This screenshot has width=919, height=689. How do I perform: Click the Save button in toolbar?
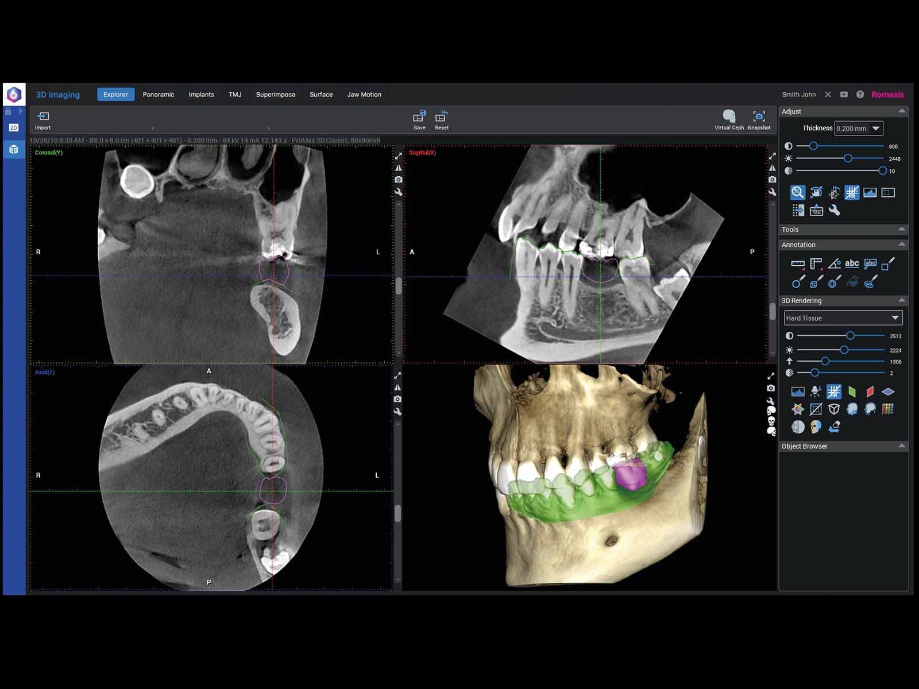coord(420,120)
